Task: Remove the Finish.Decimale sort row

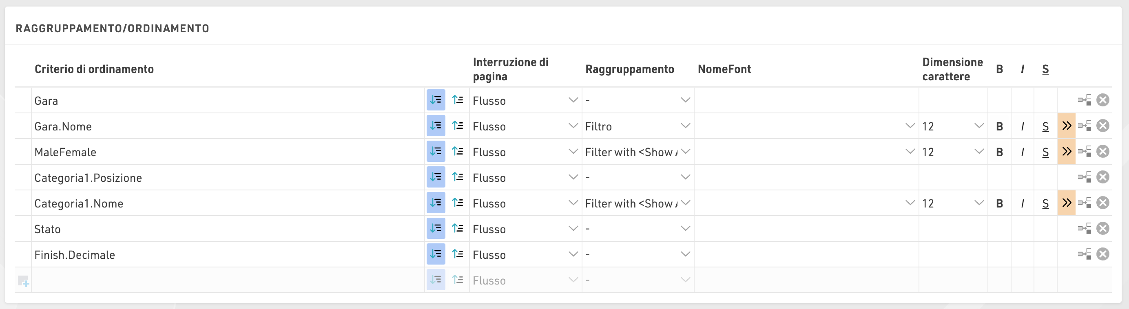Action: (x=1103, y=254)
